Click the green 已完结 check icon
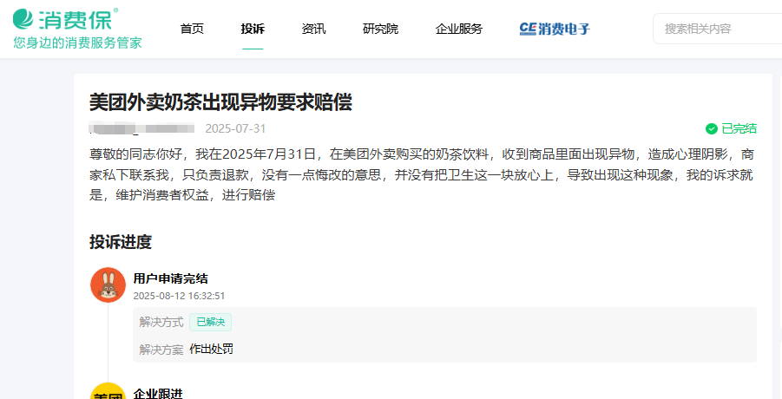 [x=711, y=129]
